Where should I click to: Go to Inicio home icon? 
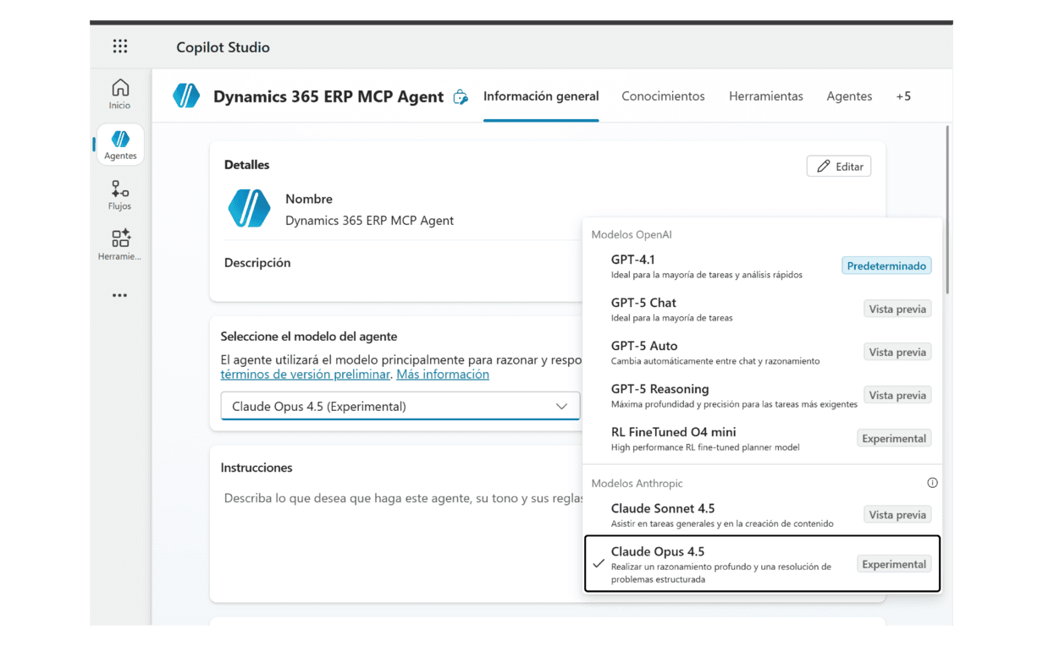click(x=120, y=93)
